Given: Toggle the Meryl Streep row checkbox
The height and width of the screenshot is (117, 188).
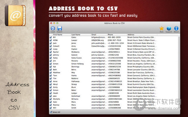Looking at the screenshot, I should 51,84.
